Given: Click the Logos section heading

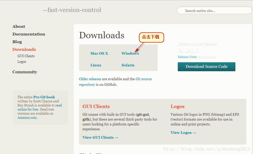Looking at the screenshot, I should tap(178, 106).
